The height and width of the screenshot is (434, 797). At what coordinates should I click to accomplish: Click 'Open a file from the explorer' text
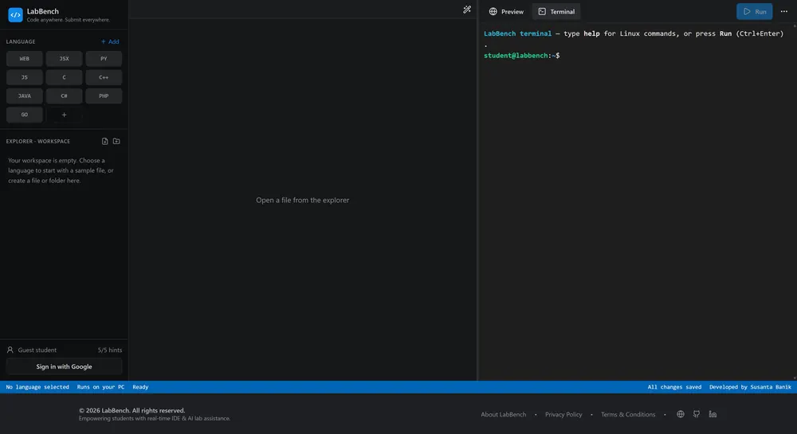point(302,200)
